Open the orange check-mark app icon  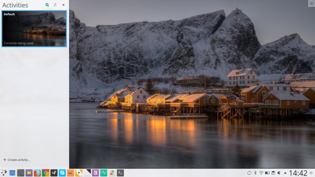(70, 173)
